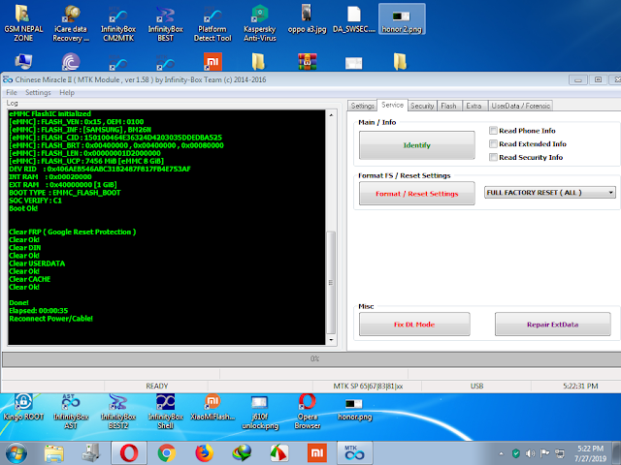Viewport: 621px width, 465px height.
Task: Select the honor 2.png desktop file
Action: (402, 19)
